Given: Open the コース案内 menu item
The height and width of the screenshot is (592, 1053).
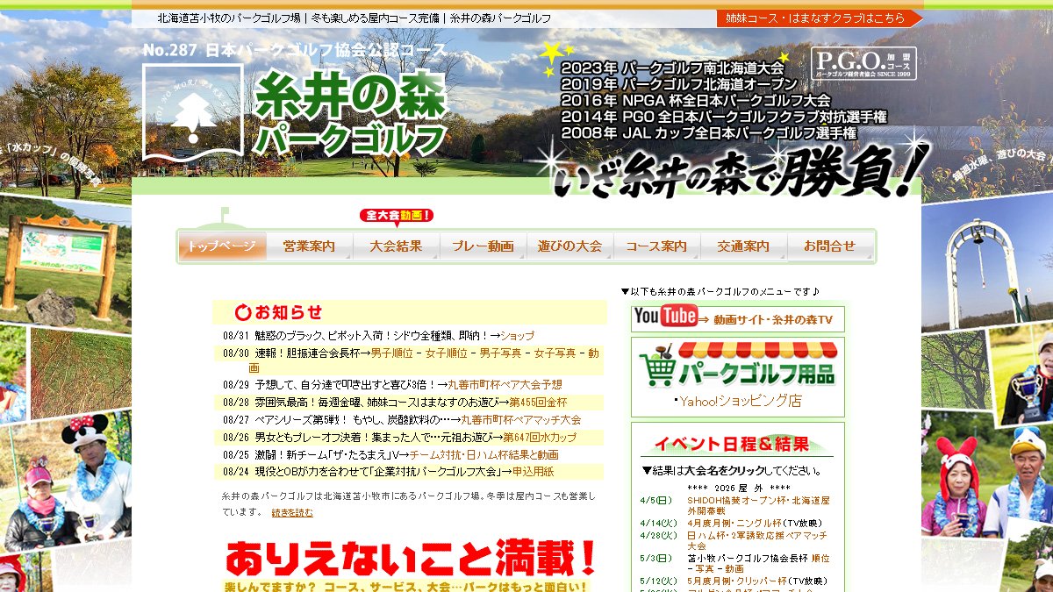Looking at the screenshot, I should pos(656,246).
